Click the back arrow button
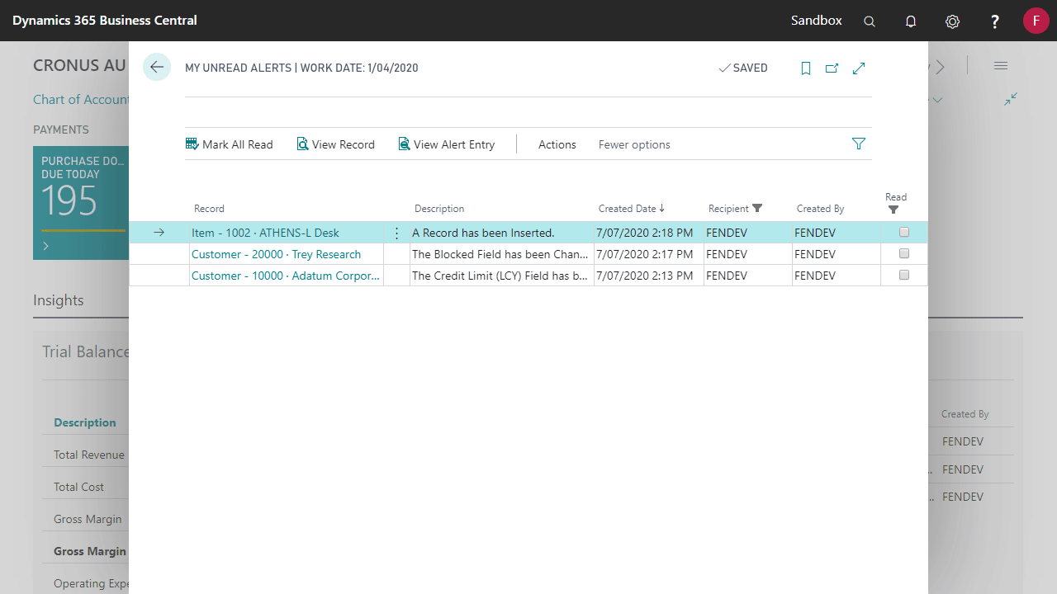Screen dimensions: 1057x594 tap(157, 68)
